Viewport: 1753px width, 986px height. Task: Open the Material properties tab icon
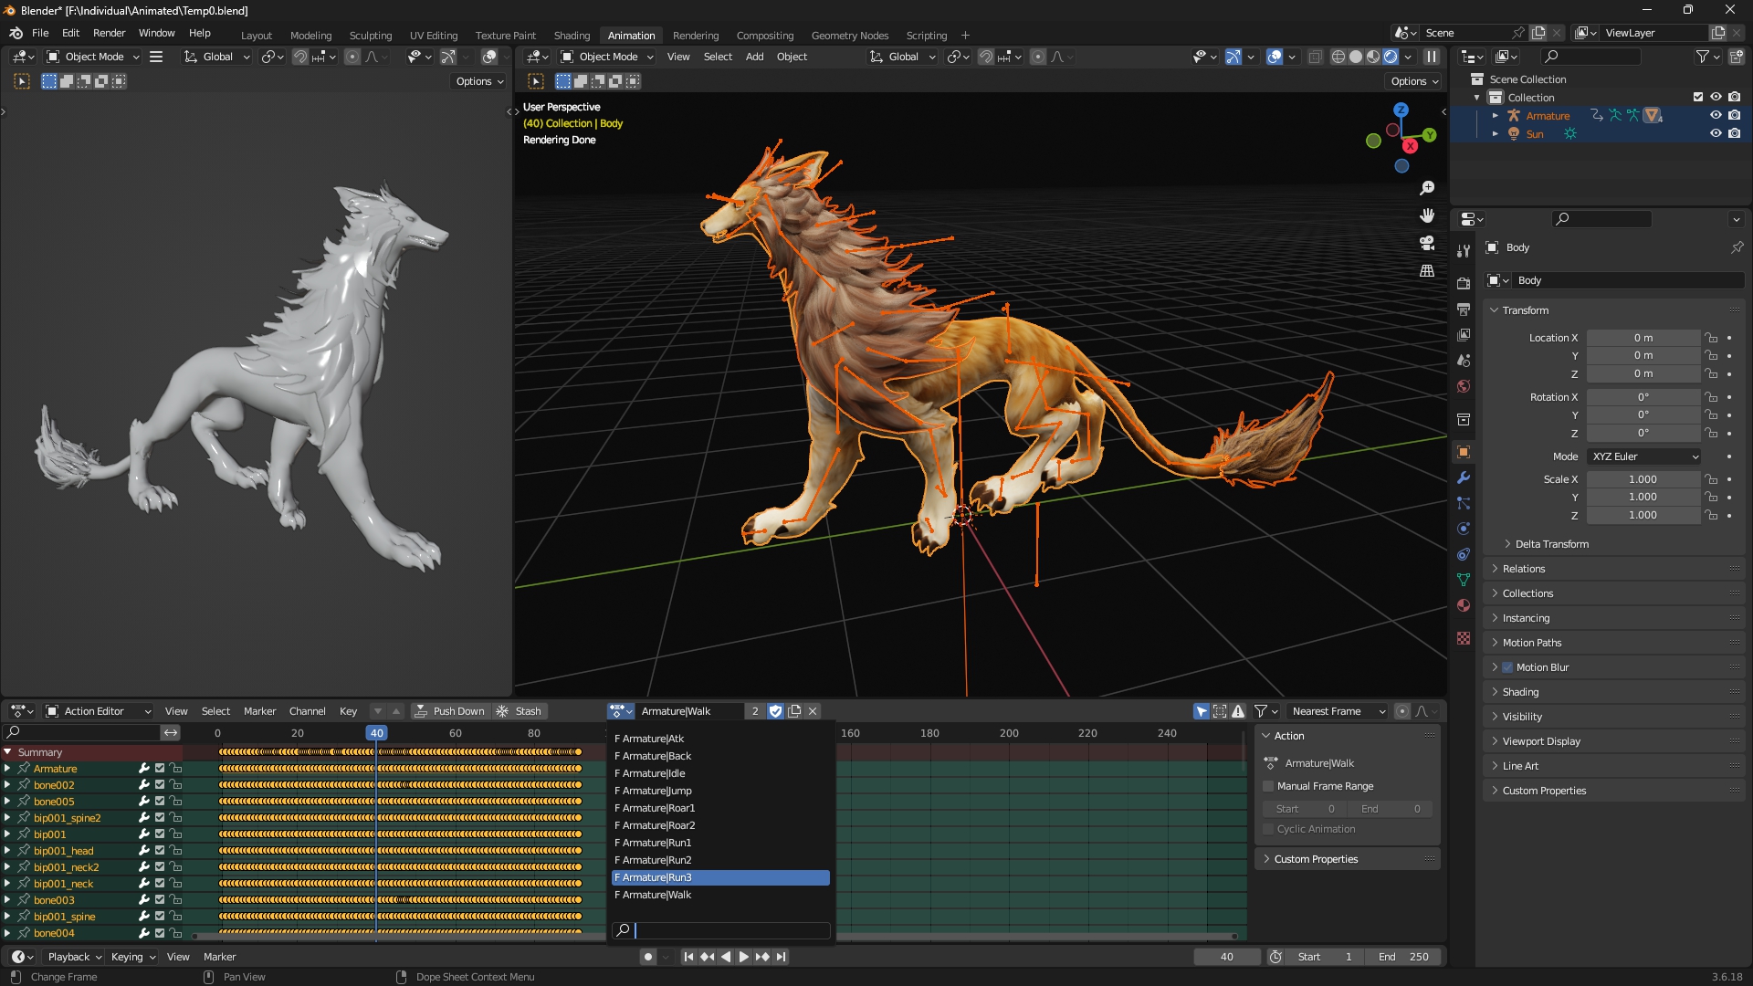click(1464, 605)
